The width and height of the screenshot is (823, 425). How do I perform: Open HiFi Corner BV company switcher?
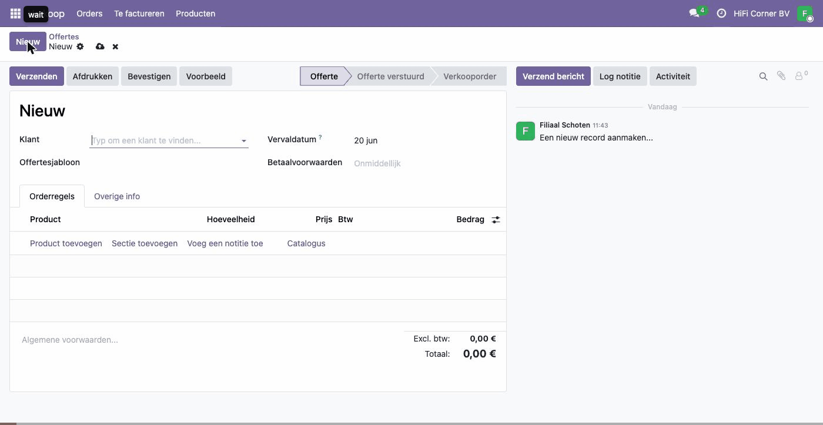(x=761, y=13)
